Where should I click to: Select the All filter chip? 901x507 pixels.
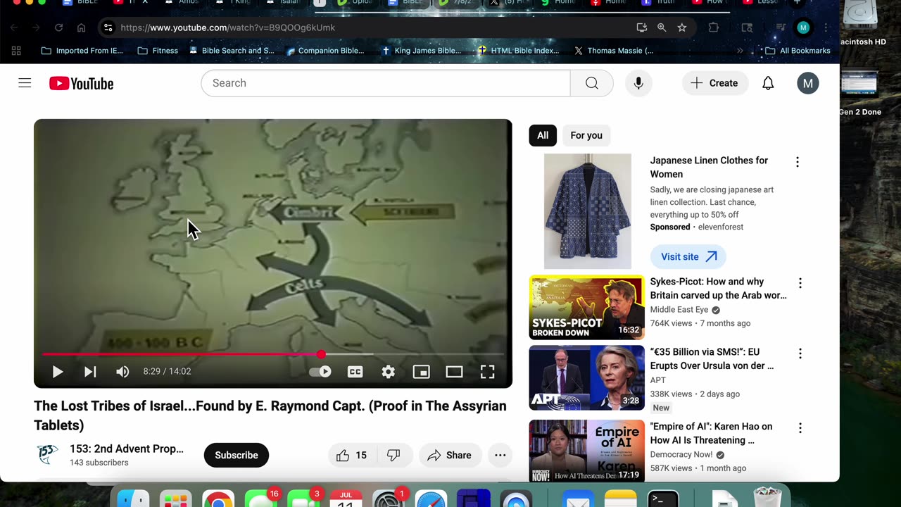pyautogui.click(x=543, y=135)
